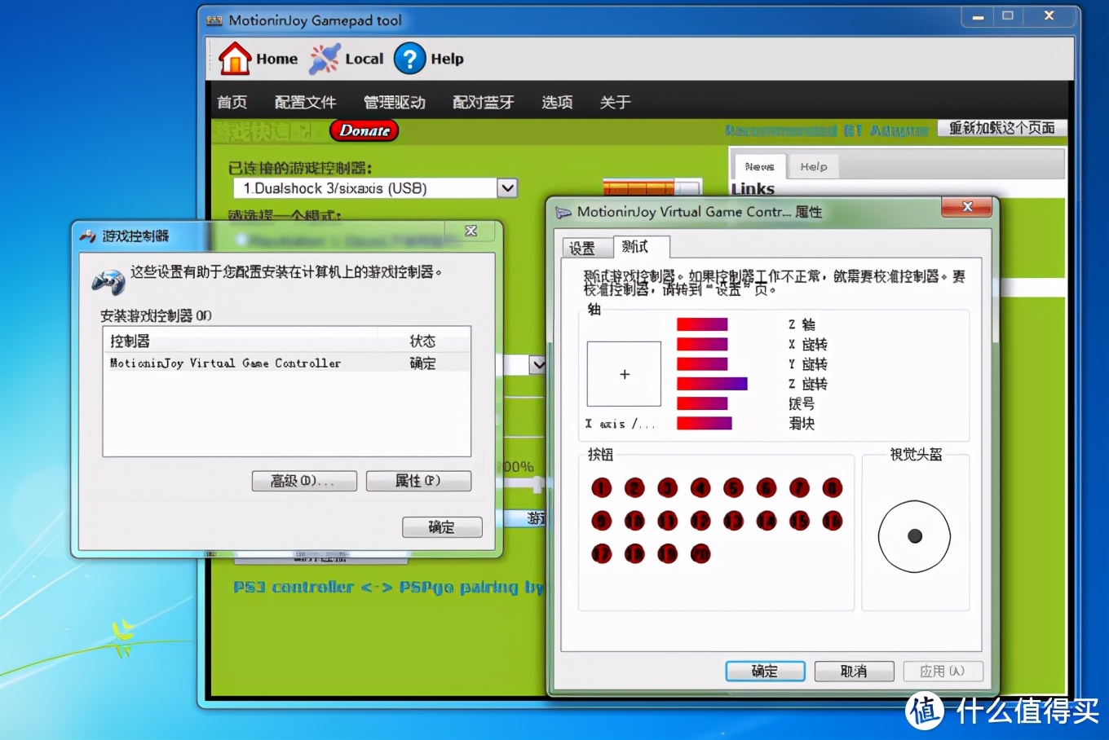Click button indicator 1 in the 按钮 panel
This screenshot has width=1109, height=740.
pyautogui.click(x=601, y=487)
